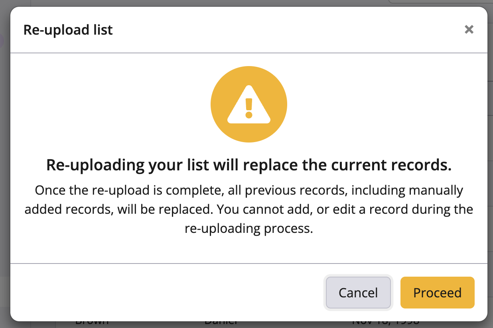
Task: Click the purple element at the left screen edge
Action: [2, 41]
